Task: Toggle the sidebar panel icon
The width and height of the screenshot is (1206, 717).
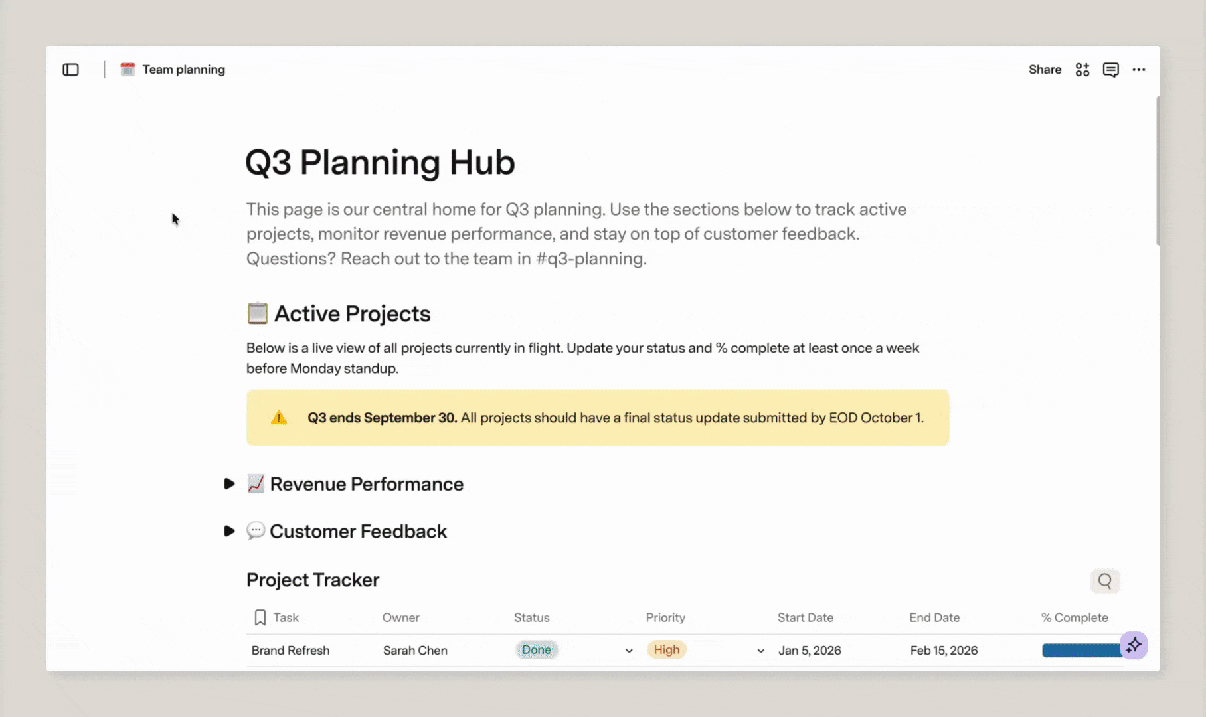Action: click(x=70, y=70)
